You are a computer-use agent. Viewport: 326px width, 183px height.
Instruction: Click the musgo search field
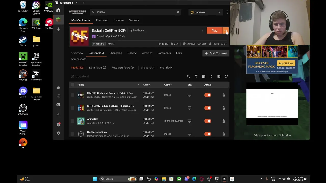[136, 12]
